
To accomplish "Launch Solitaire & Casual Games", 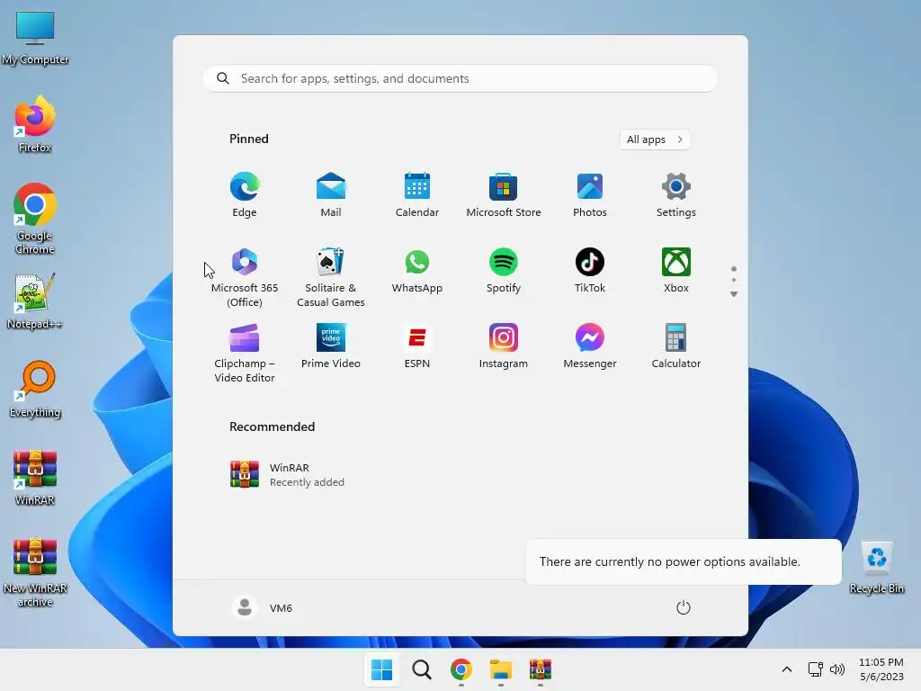I will pyautogui.click(x=331, y=277).
